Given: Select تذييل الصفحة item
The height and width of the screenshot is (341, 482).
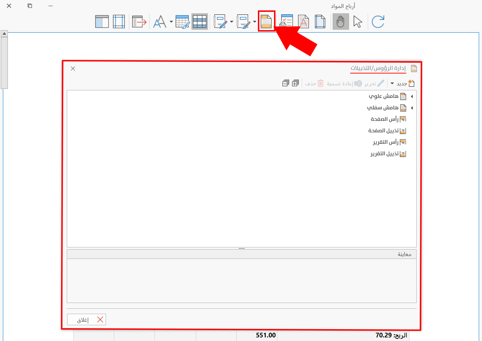Looking at the screenshot, I should (x=387, y=131).
